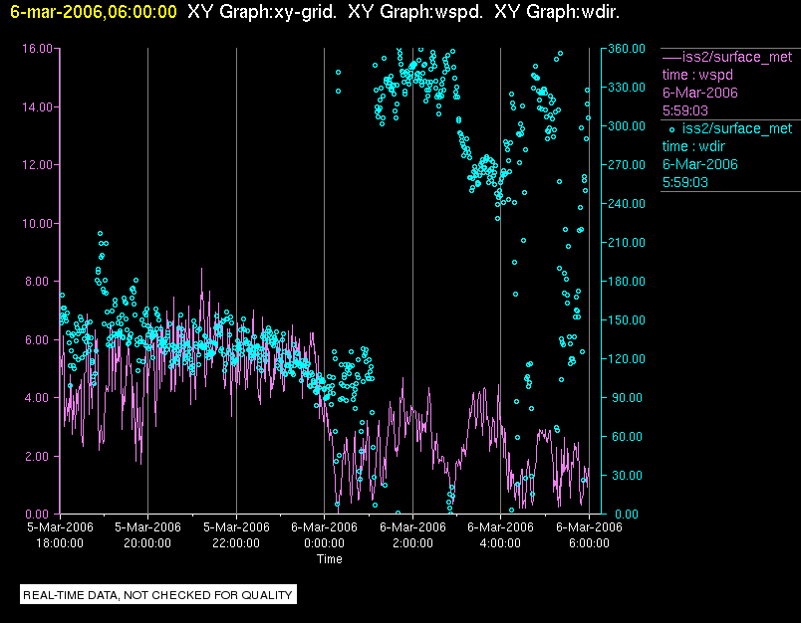This screenshot has height=623, width=801.
Task: Click the x-axis label 6-Mar-2006 4:00:00
Action: (500, 534)
